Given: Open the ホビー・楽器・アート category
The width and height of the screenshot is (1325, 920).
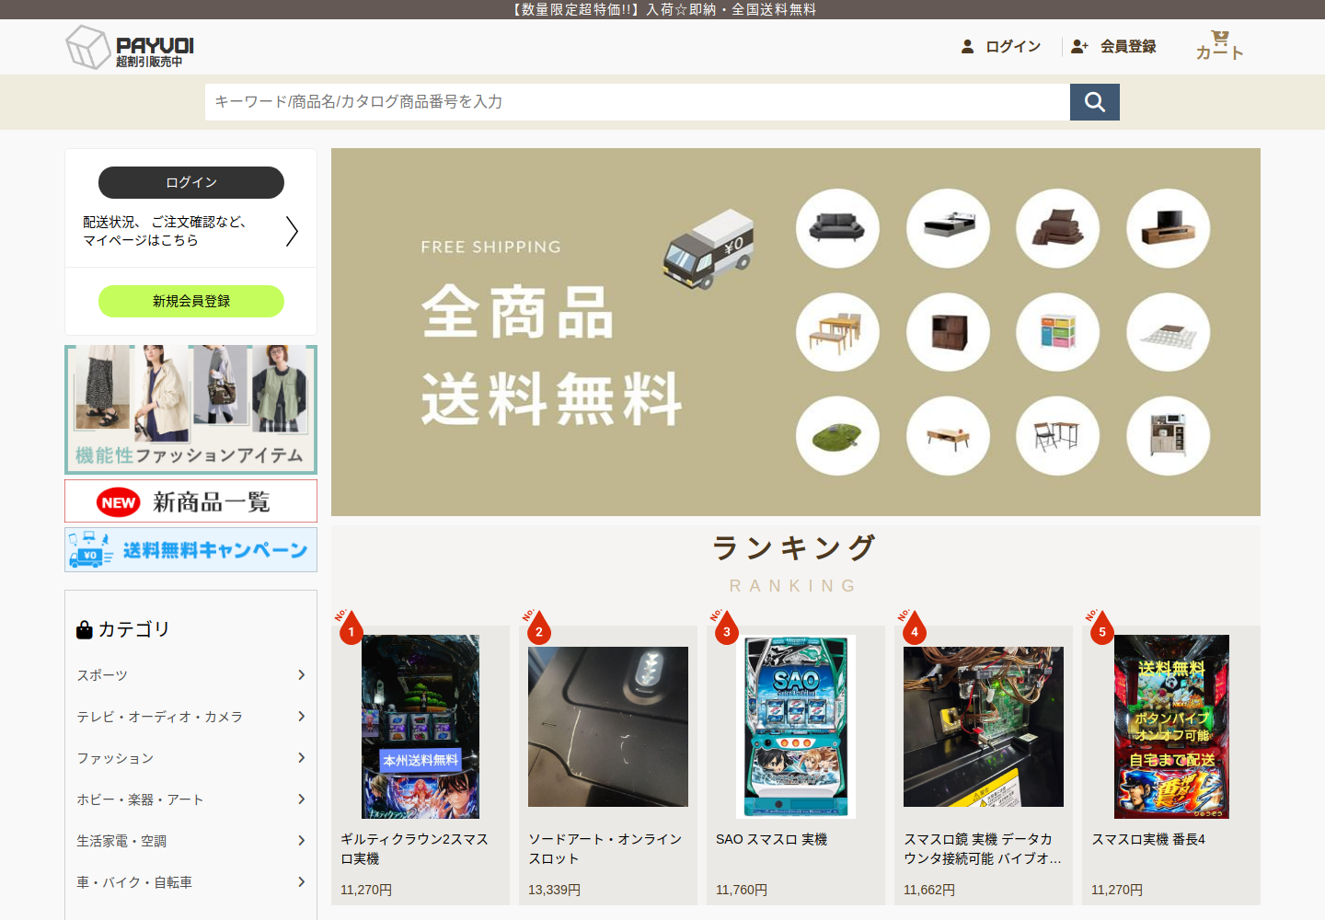Looking at the screenshot, I should click(140, 799).
